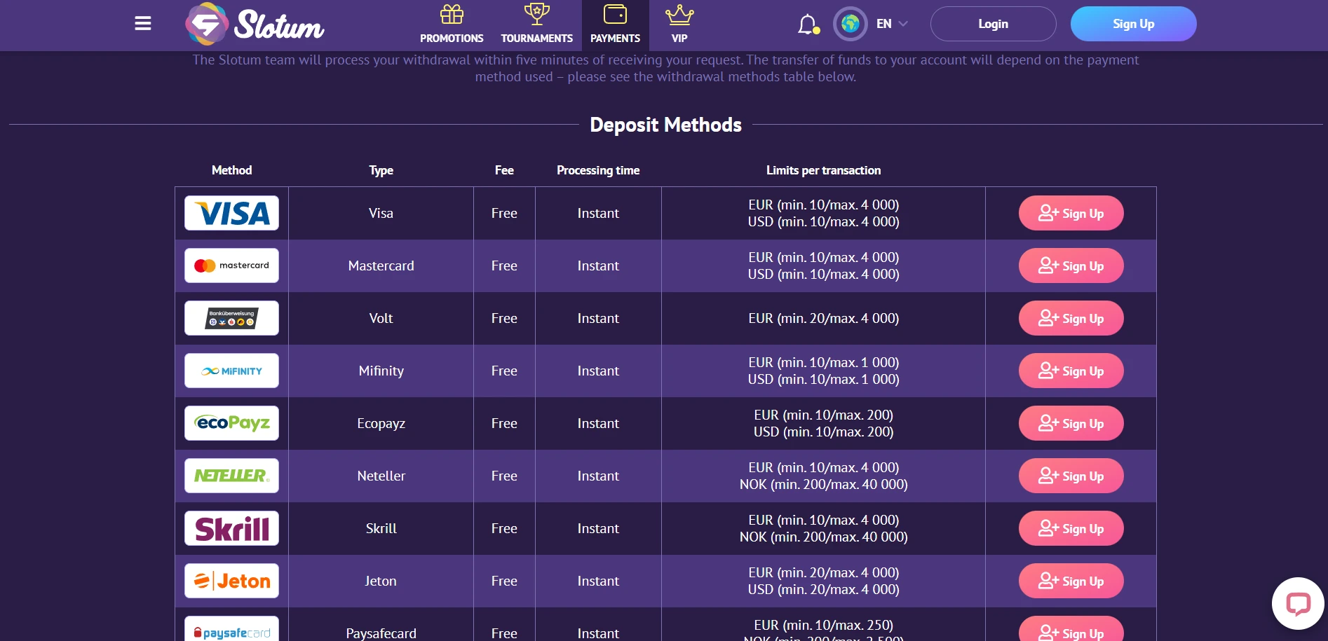1328x641 pixels.
Task: Sign up in the Jeton row
Action: pyautogui.click(x=1071, y=581)
